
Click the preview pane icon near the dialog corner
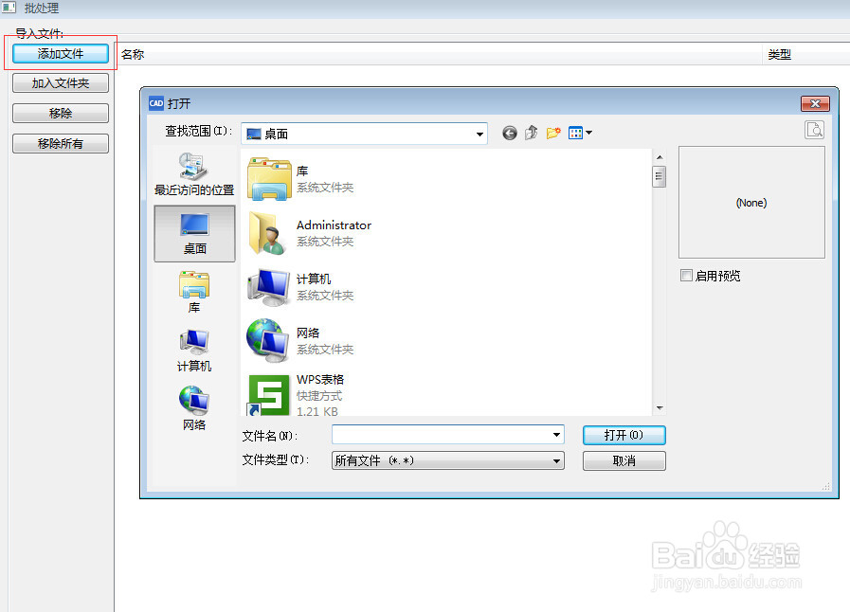tap(814, 130)
